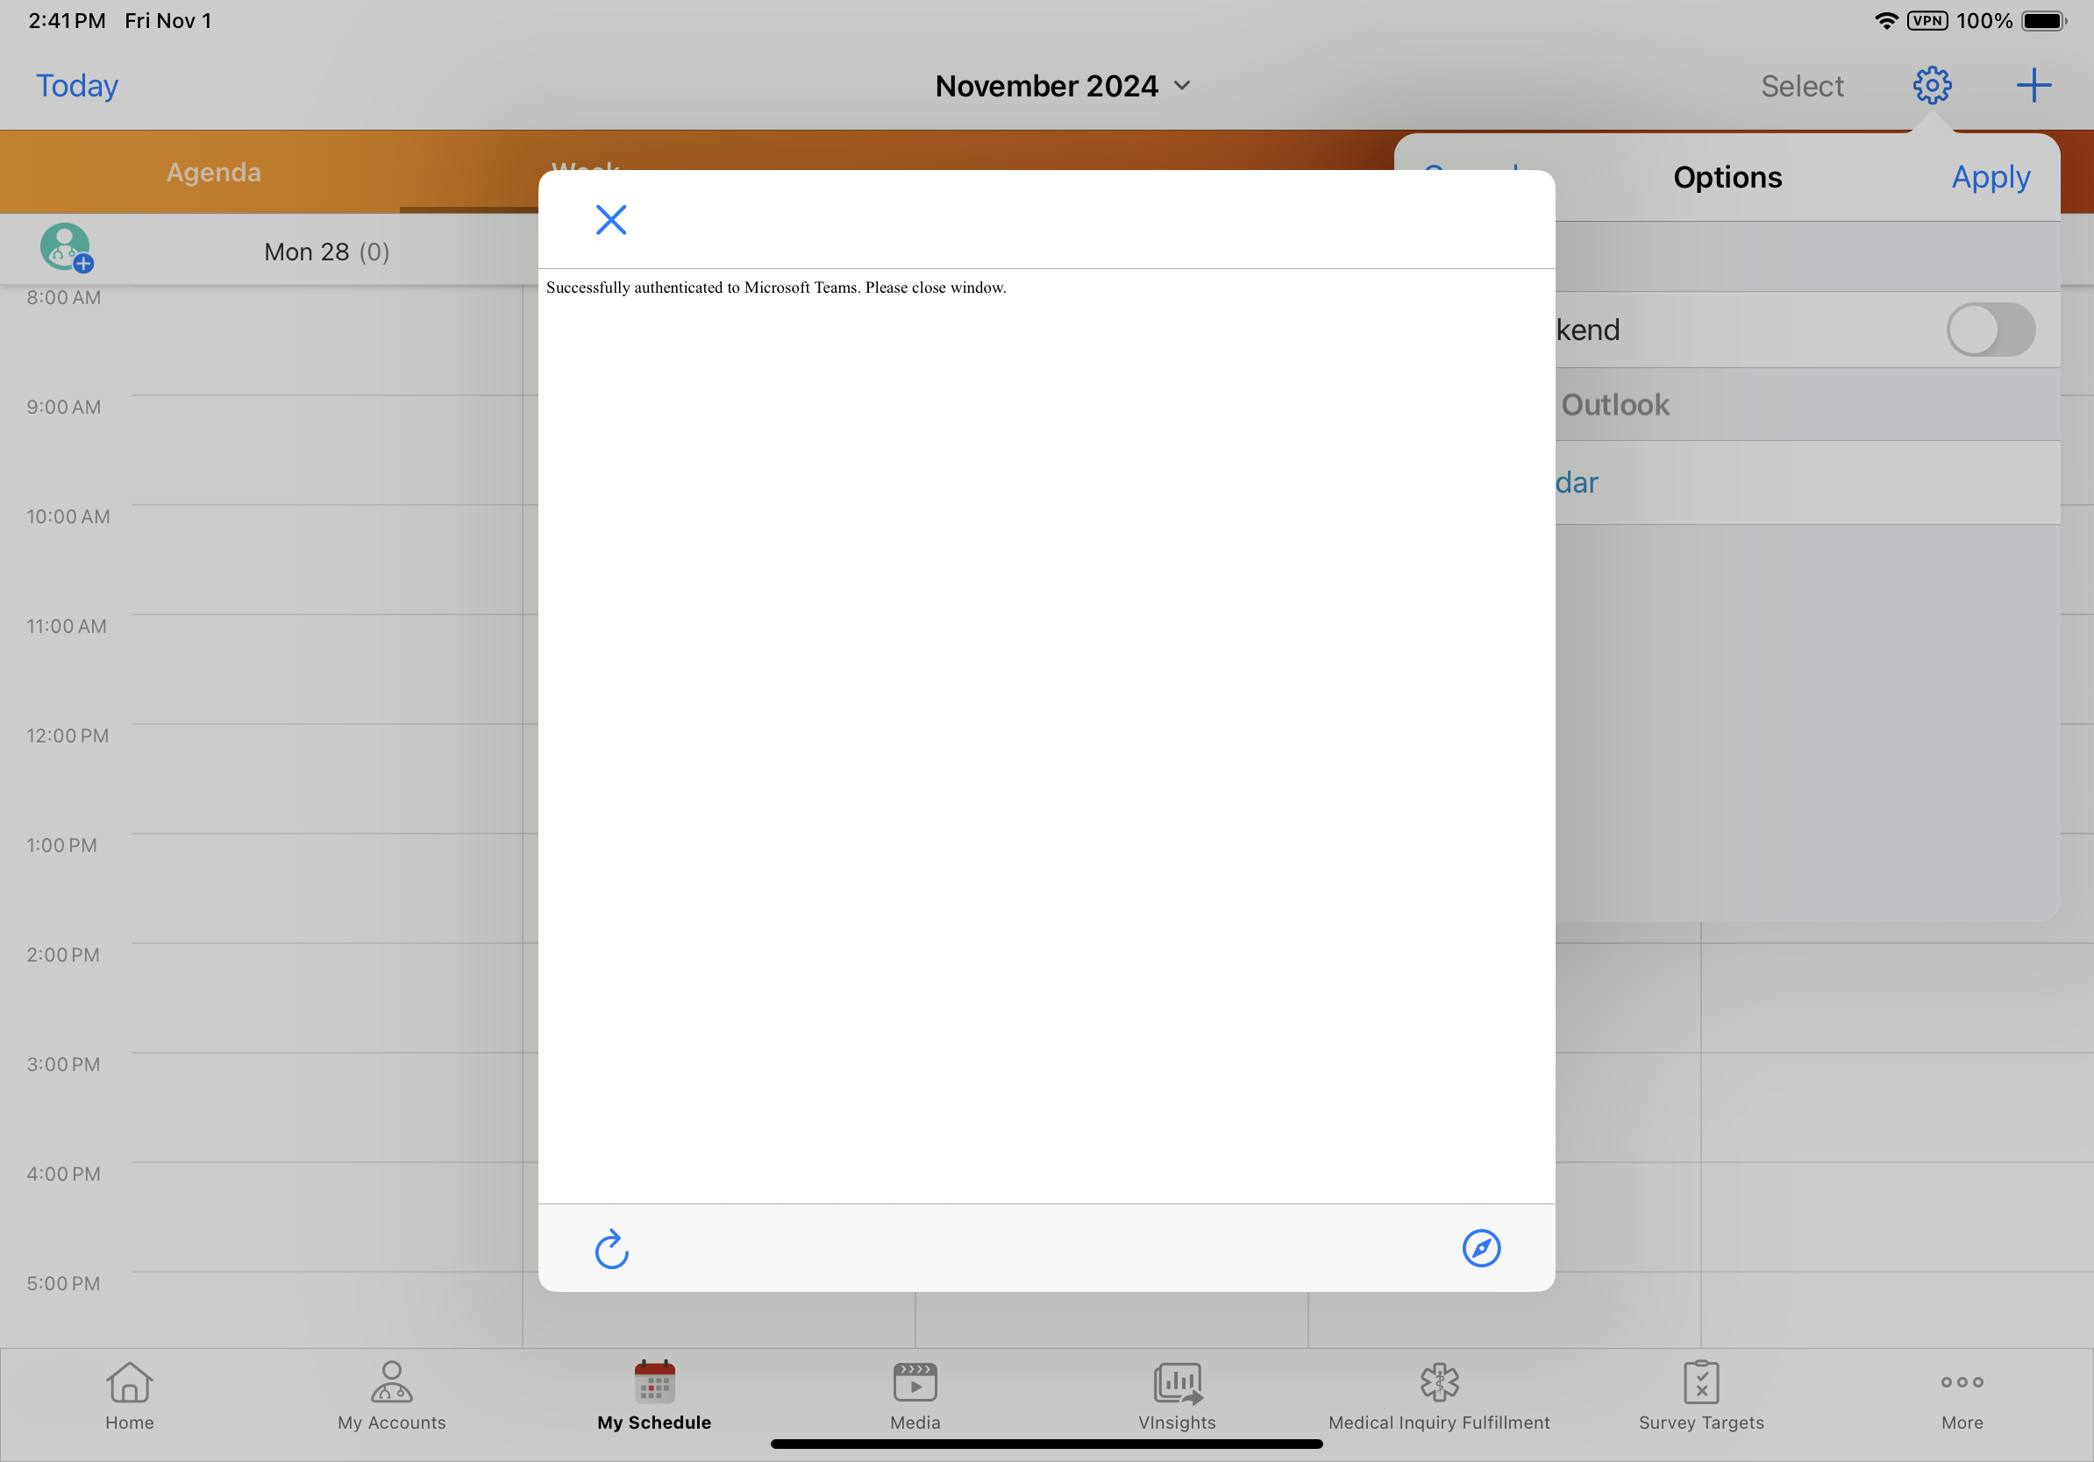Expand the November 2024 month picker
2094x1462 pixels.
click(x=1063, y=86)
